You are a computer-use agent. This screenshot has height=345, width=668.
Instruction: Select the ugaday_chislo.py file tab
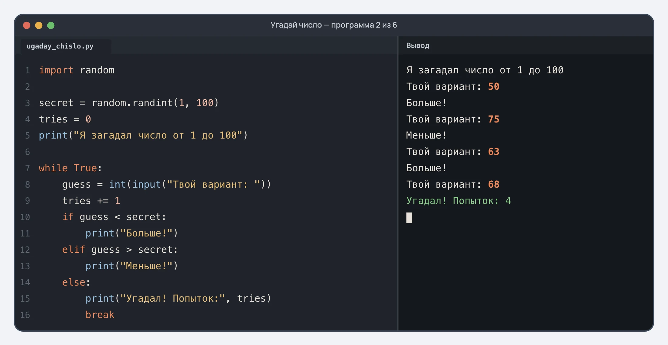(x=66, y=46)
